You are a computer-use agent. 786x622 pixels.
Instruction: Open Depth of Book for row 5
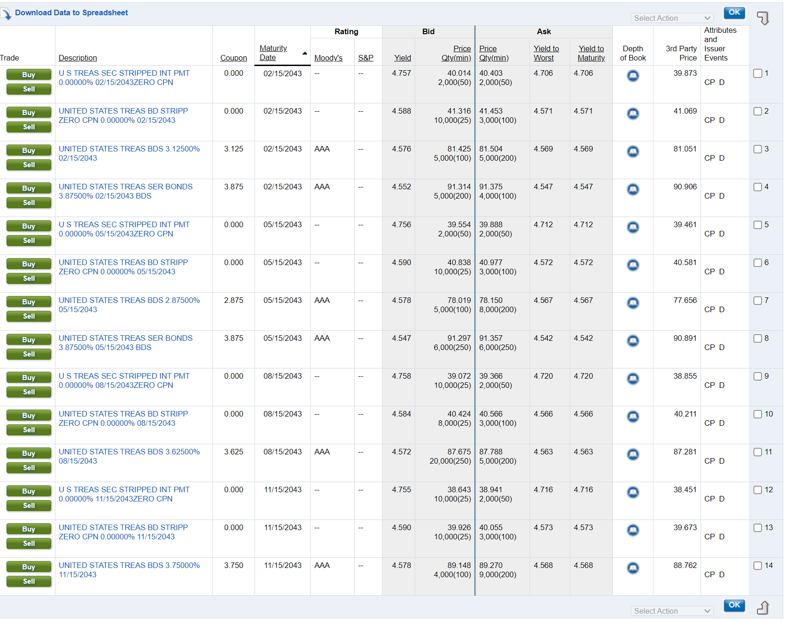coord(633,227)
